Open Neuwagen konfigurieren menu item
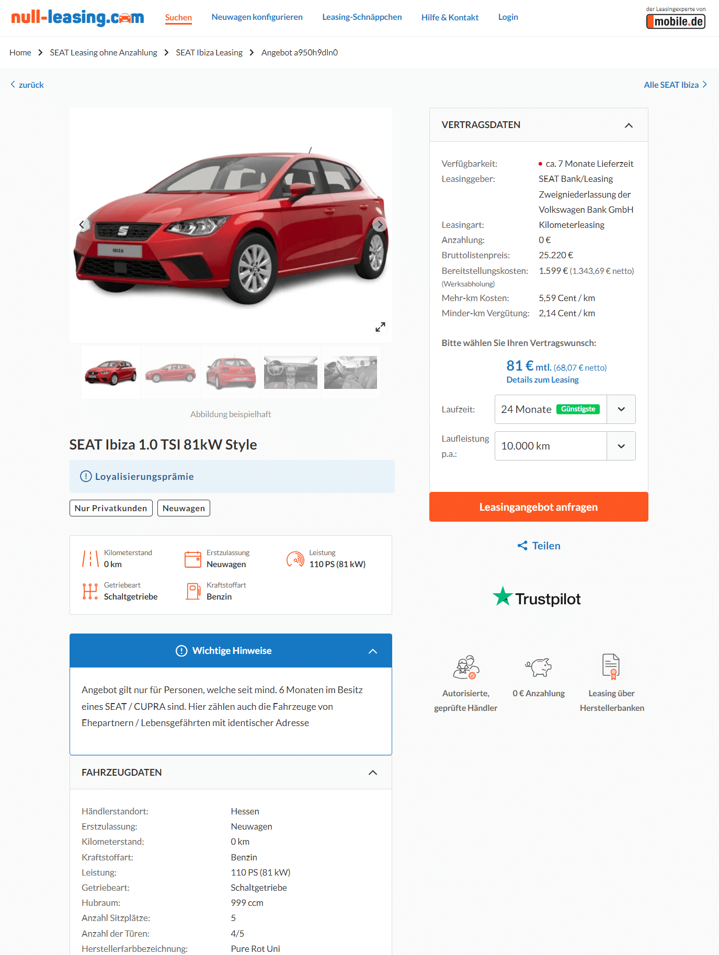This screenshot has width=719, height=955. (257, 17)
